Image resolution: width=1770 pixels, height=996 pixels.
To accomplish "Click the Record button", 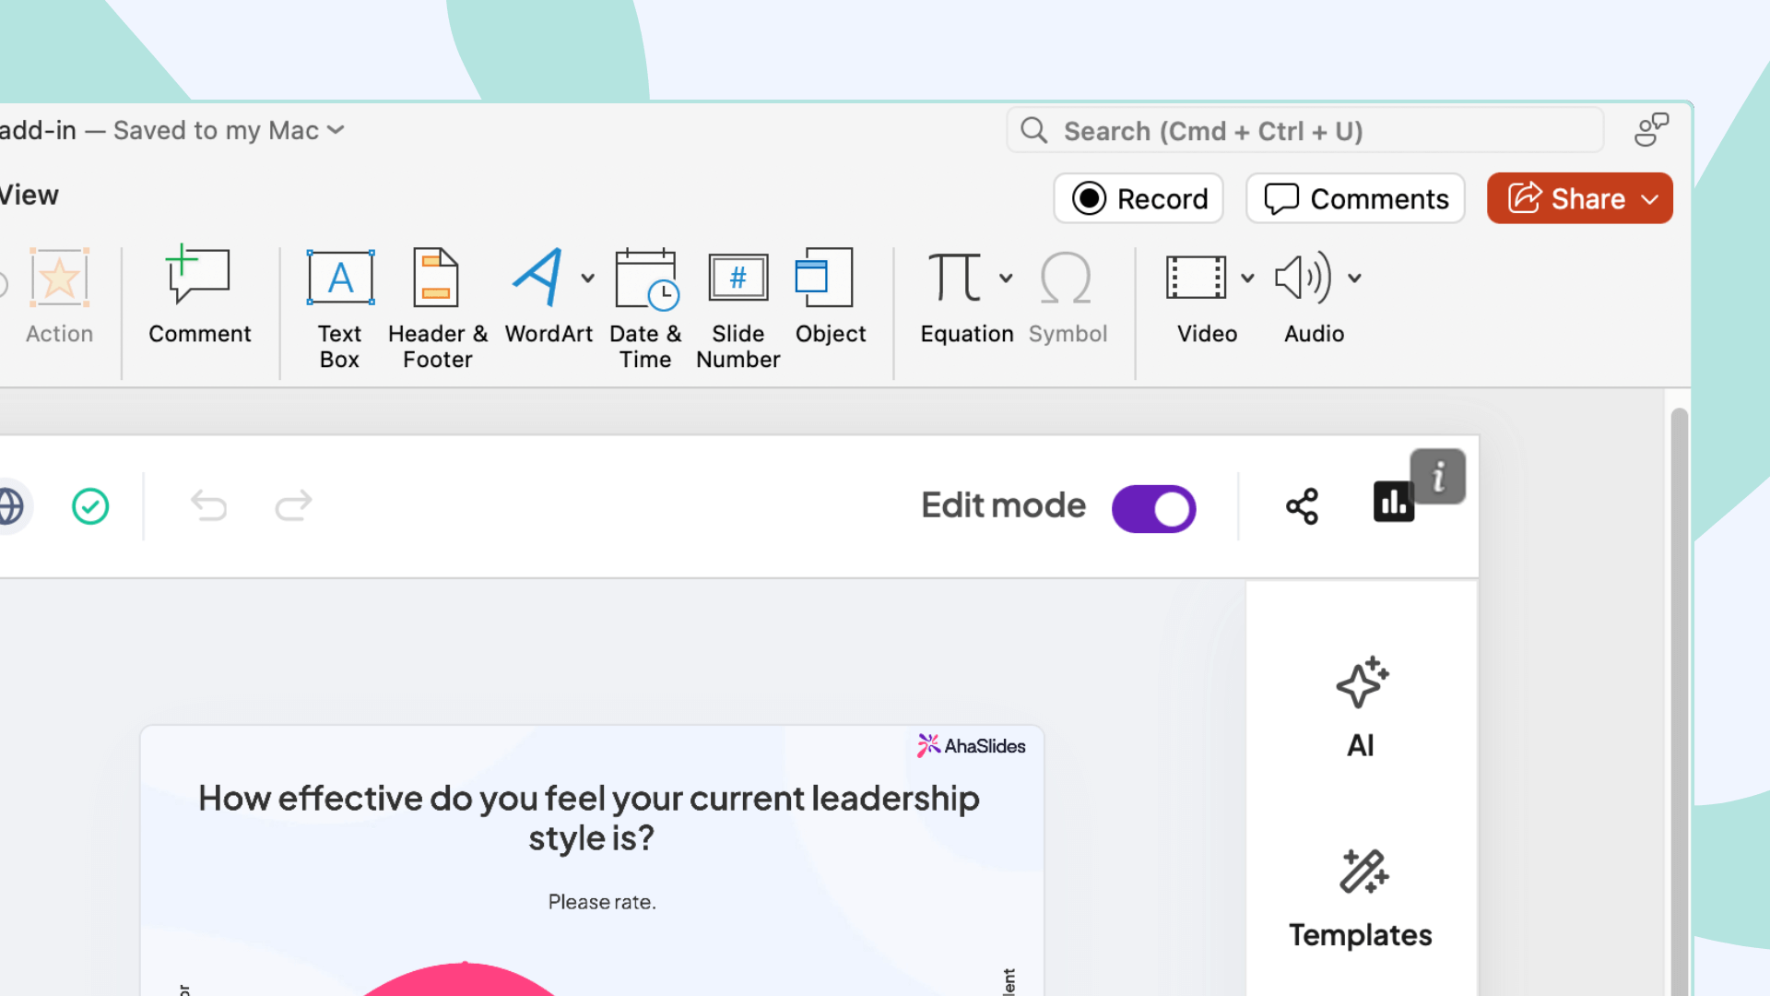I will point(1139,198).
